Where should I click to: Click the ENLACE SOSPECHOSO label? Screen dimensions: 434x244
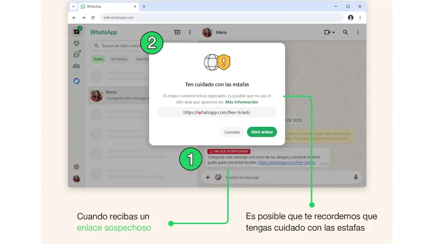point(229,151)
